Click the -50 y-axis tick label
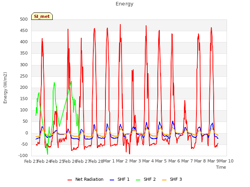The width and height of the screenshot is (250, 187). pos(23,145)
